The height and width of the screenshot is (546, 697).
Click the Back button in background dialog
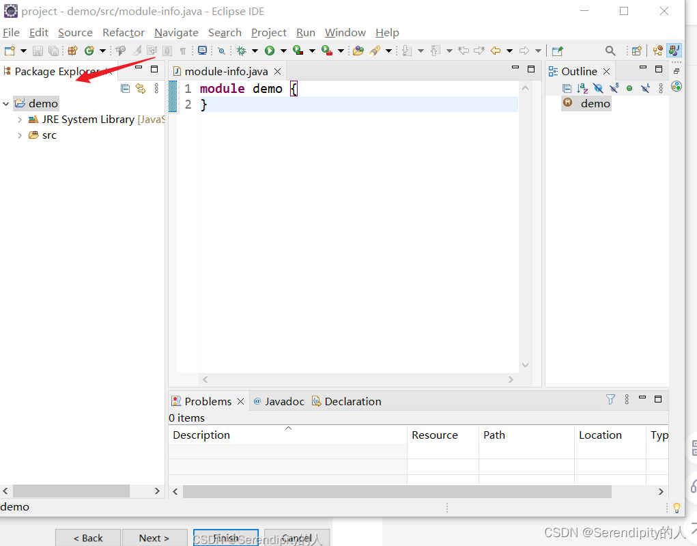pyautogui.click(x=88, y=538)
